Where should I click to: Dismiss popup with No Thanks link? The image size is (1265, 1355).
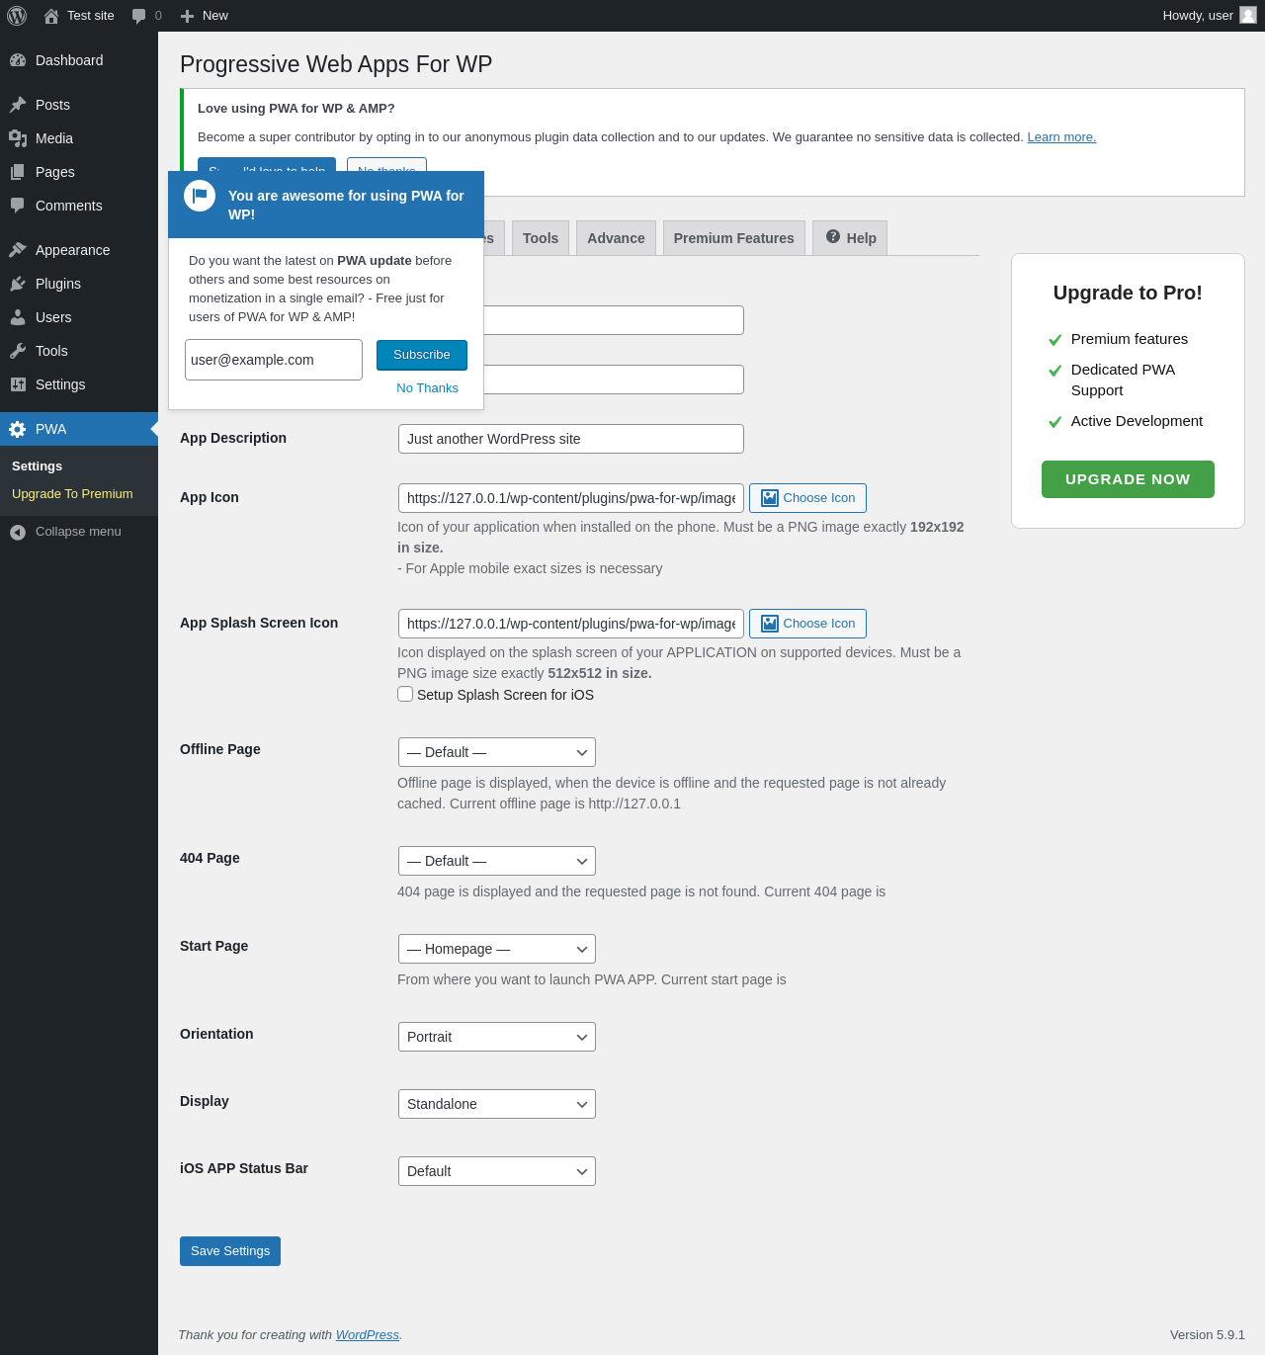click(x=428, y=388)
